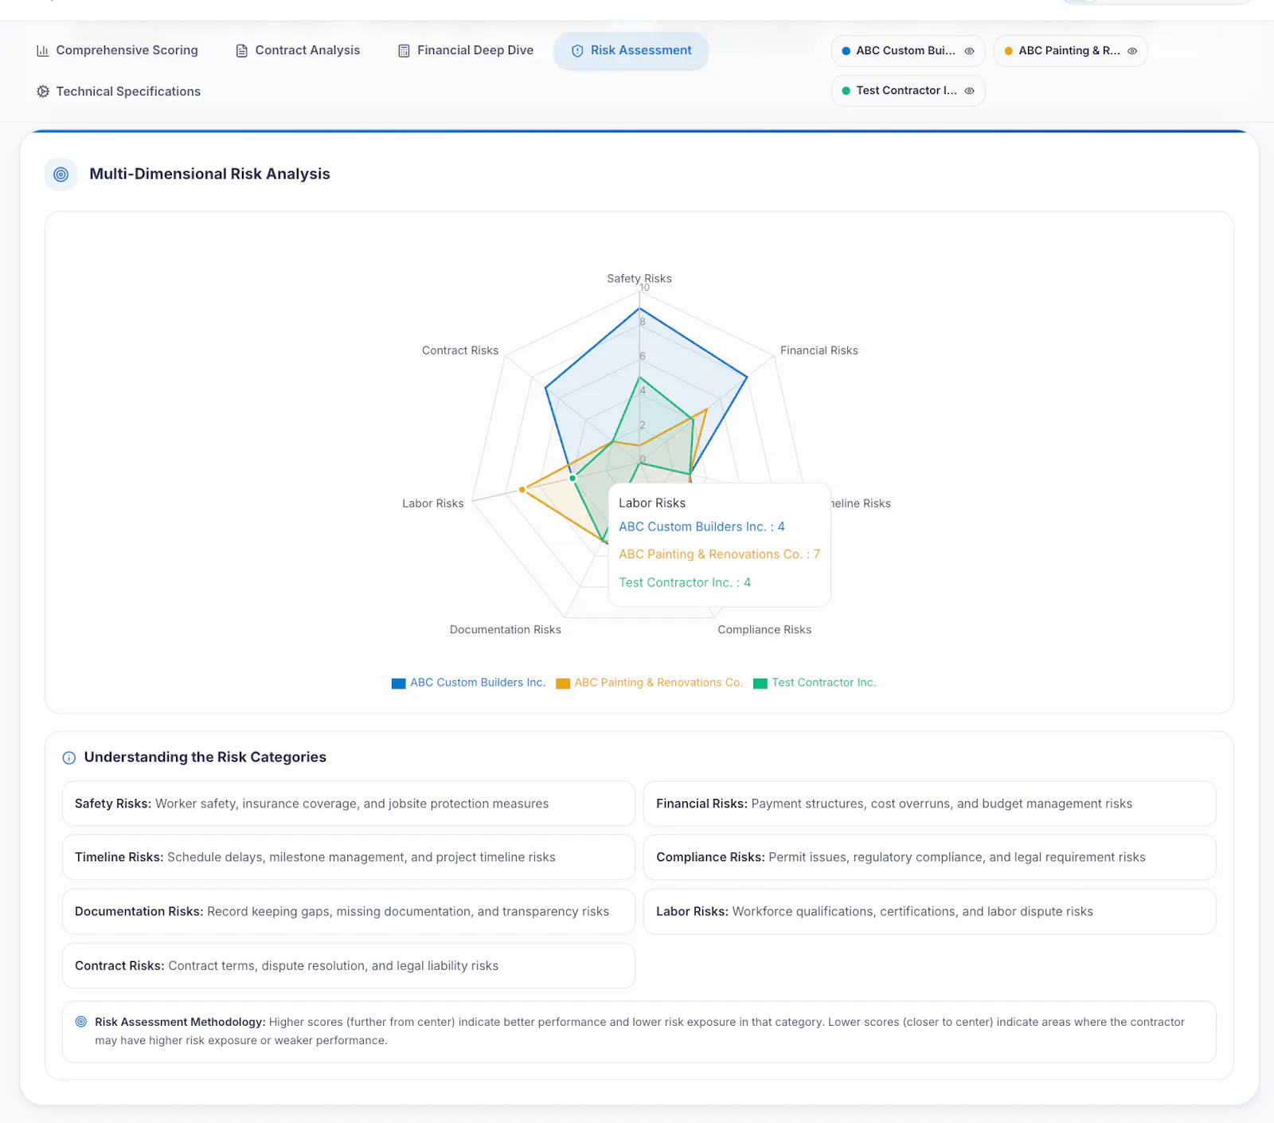Image resolution: width=1274 pixels, height=1123 pixels.
Task: Select the Risk Assessment tab
Action: tap(631, 50)
